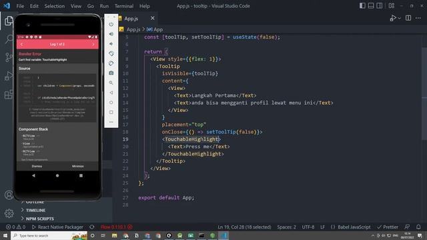This screenshot has height=240, width=427.
Task: Split the editor right
Action: [408, 18]
